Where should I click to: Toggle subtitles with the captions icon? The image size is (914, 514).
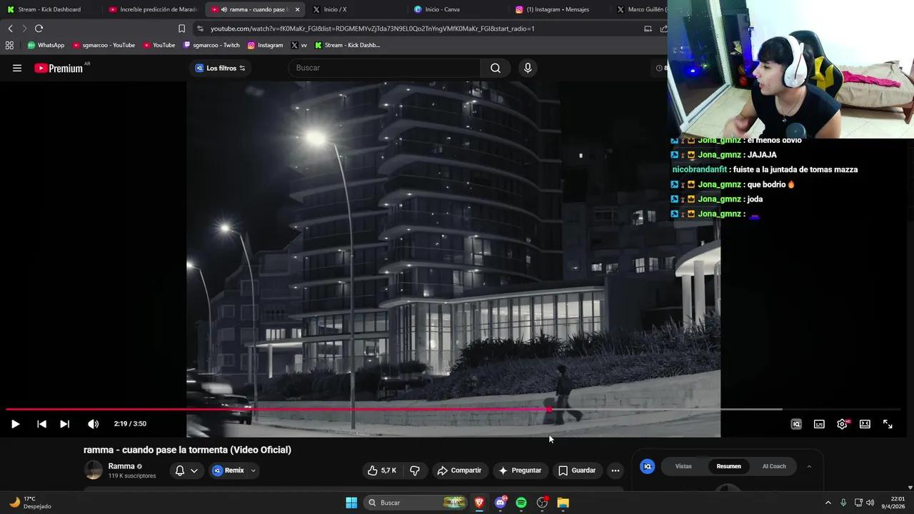[x=819, y=424]
